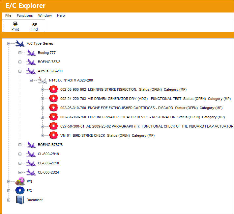Expand the CL-600-2C10 node
Screen dimensions: 234x214
tap(20, 163)
